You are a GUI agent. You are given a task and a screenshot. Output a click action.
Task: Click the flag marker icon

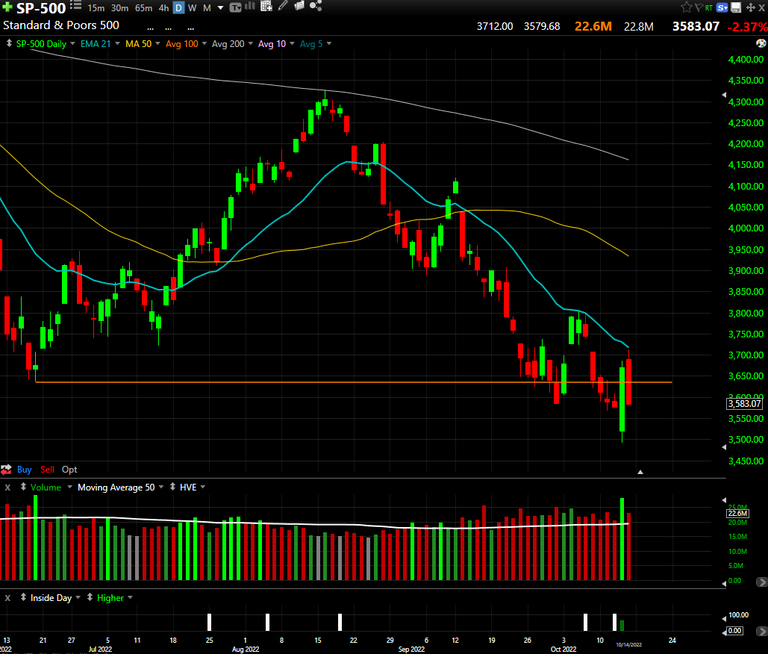coord(699,7)
